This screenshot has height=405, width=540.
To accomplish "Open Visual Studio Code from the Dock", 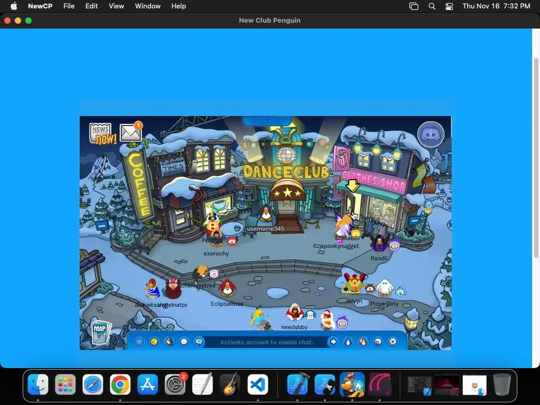I will pos(257,384).
